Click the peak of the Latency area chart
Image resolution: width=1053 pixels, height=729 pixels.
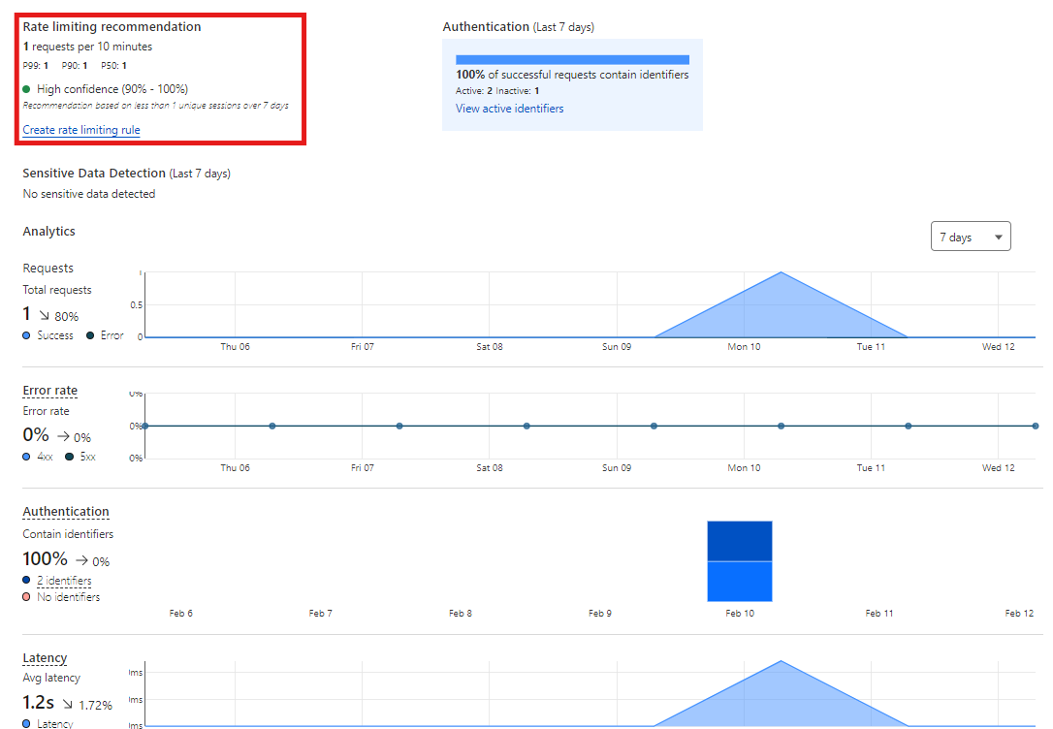tap(781, 662)
